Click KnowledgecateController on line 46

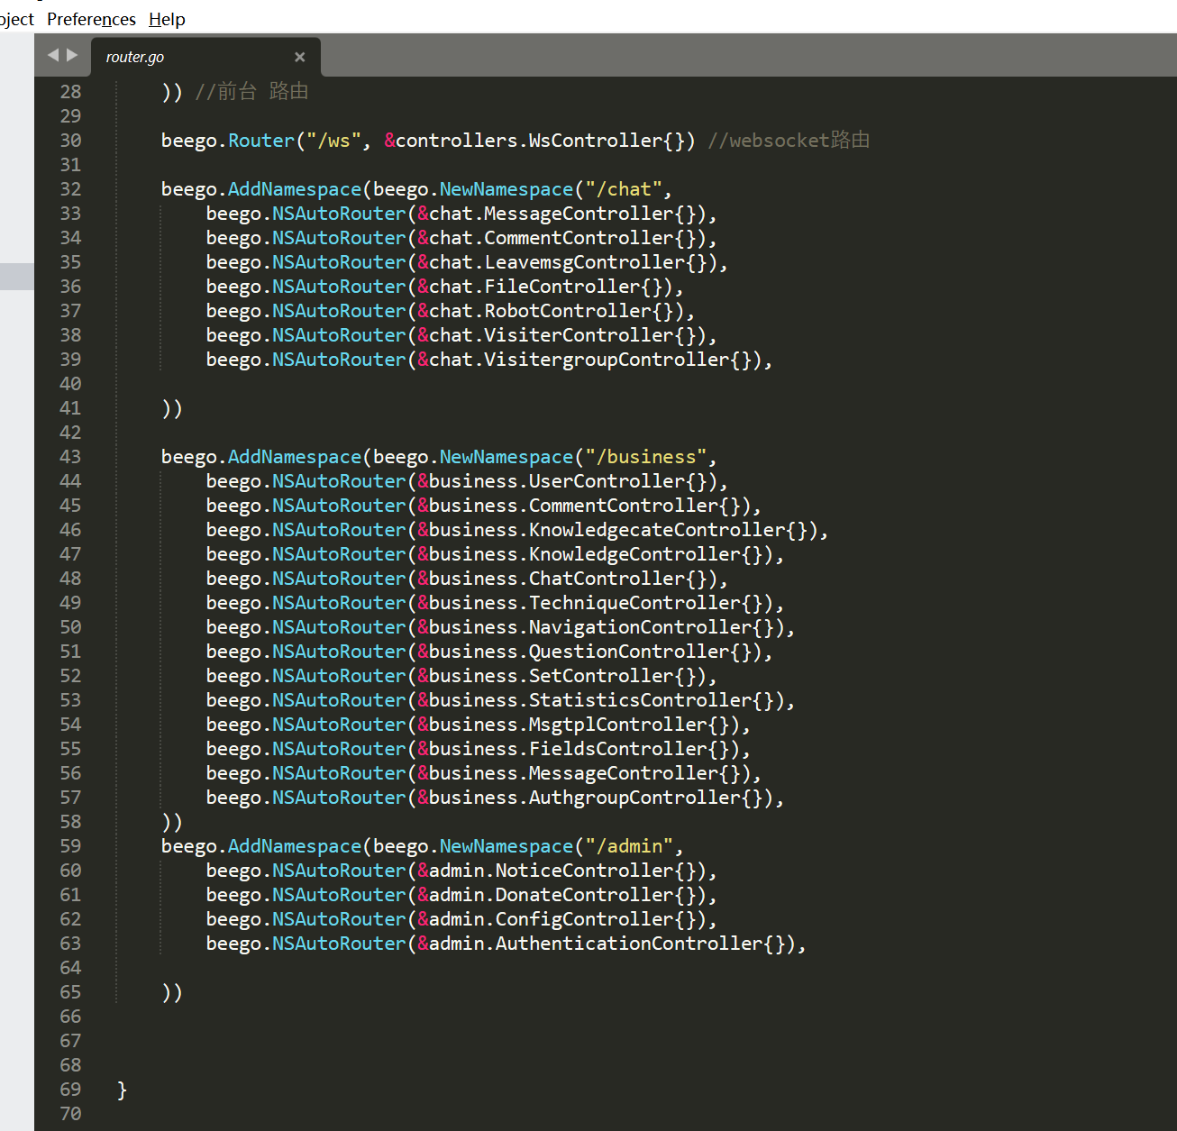pos(656,530)
